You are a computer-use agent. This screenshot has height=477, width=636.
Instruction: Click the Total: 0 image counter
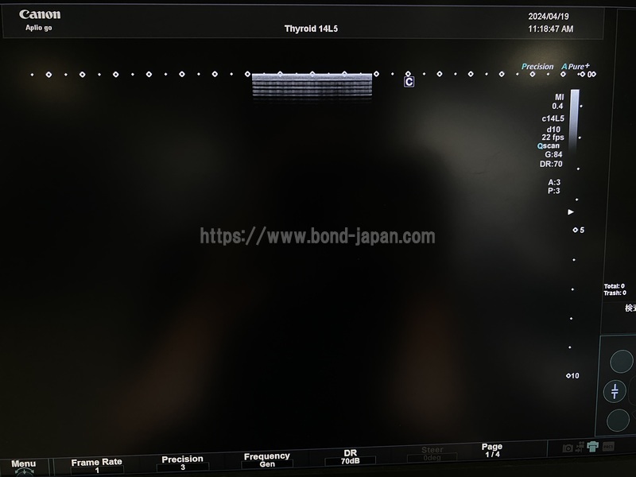click(x=614, y=286)
